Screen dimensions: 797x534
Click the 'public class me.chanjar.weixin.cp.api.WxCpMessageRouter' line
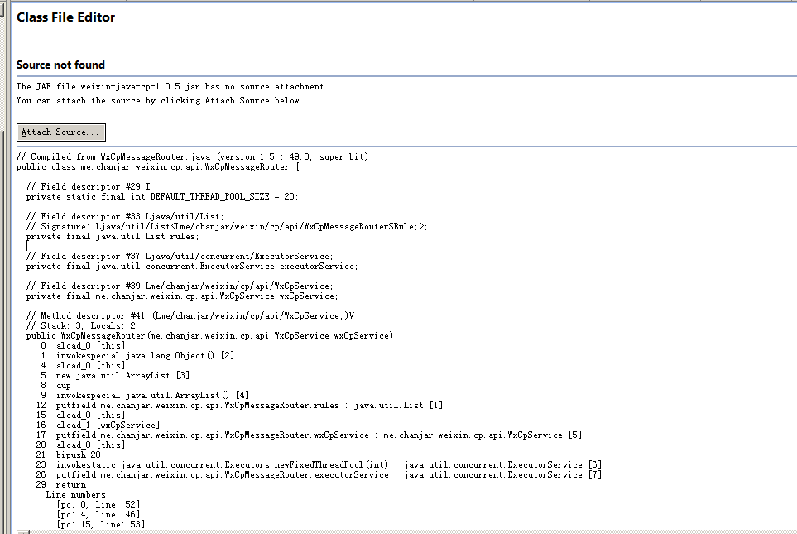[158, 166]
